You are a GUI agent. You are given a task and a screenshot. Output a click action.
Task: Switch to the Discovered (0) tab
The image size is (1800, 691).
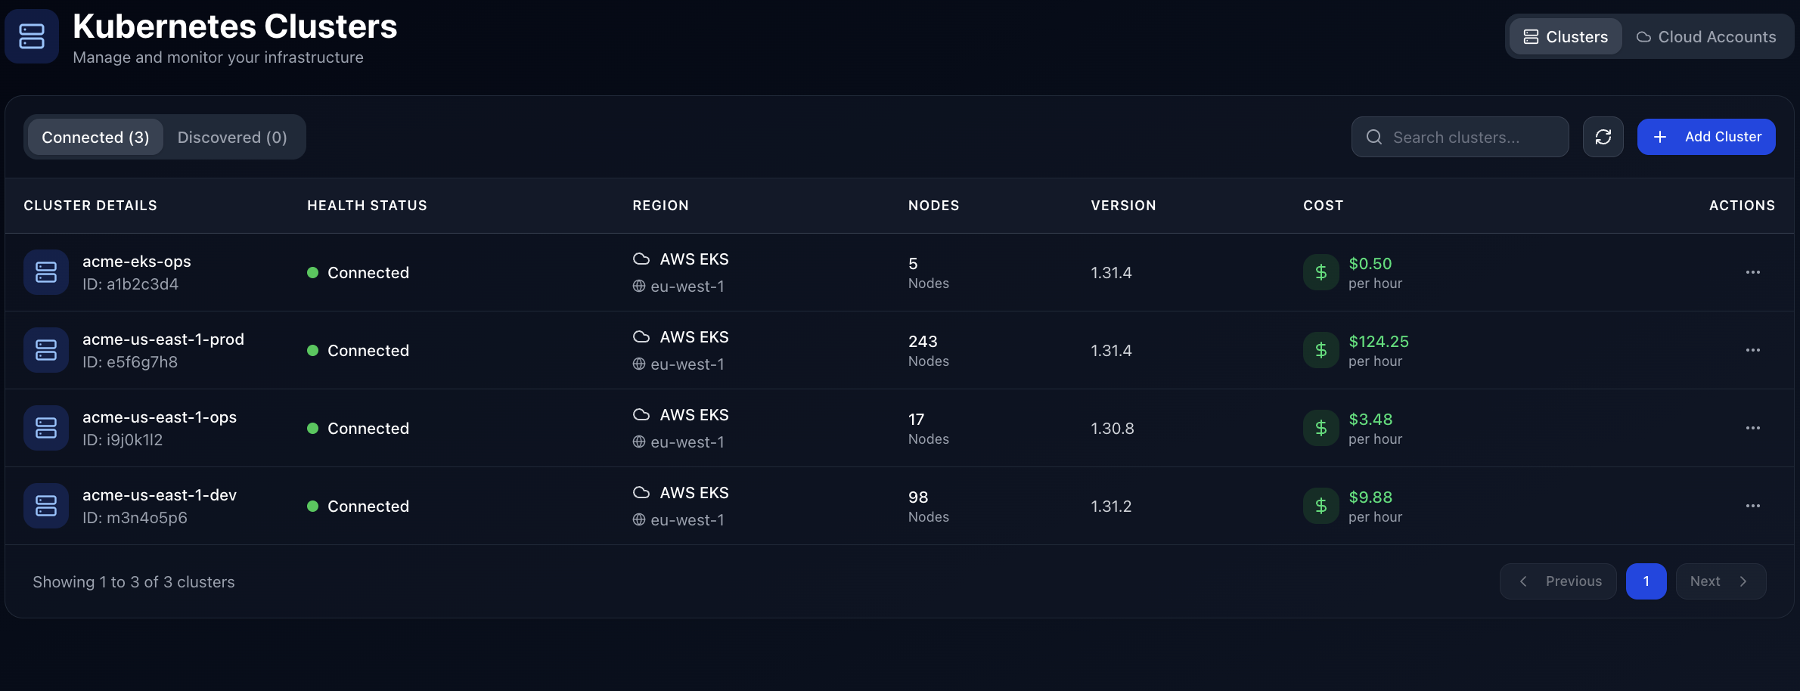(x=232, y=137)
